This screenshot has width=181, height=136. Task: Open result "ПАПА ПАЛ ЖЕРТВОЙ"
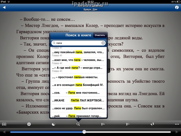pyautogui.click(x=79, y=101)
